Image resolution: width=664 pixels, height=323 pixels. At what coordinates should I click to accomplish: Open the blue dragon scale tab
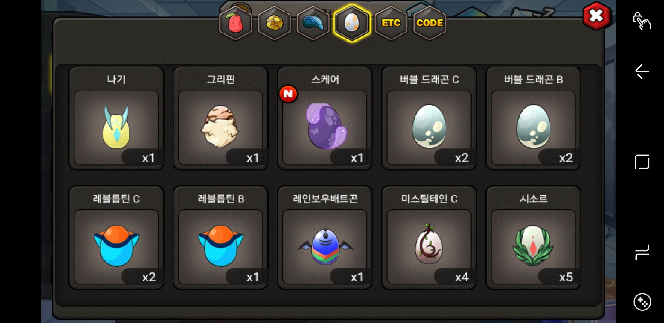[313, 23]
